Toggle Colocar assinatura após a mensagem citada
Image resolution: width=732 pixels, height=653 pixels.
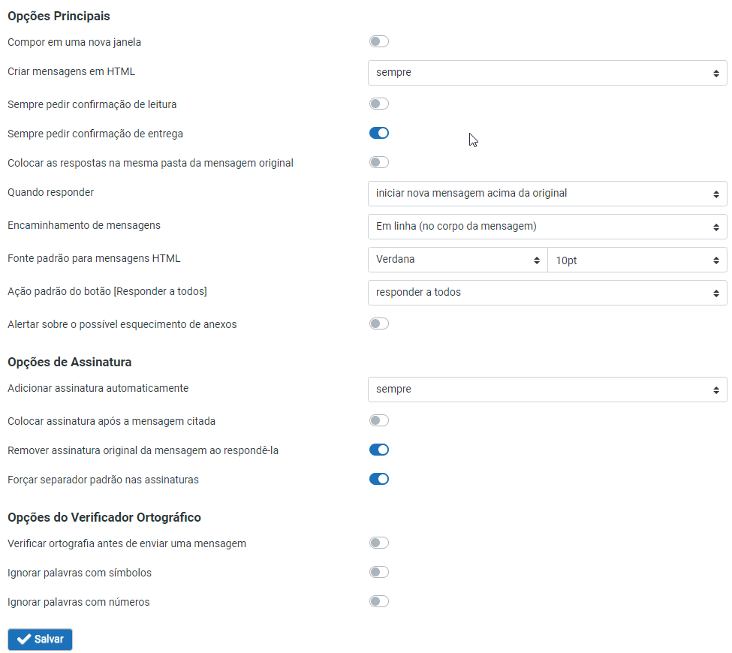coord(378,420)
